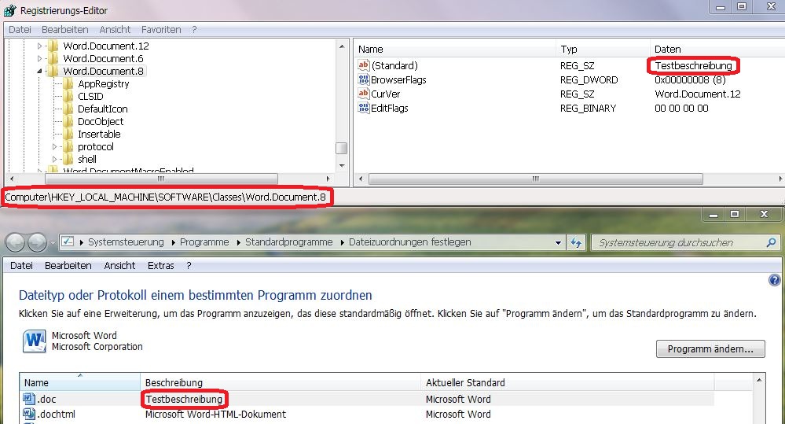The height and width of the screenshot is (424, 785).
Task: Go forward with the Control Panel forward arrow
Action: click(37, 242)
